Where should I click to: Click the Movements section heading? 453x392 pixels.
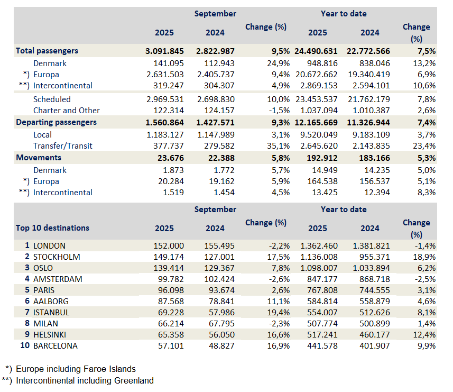tap(39, 157)
